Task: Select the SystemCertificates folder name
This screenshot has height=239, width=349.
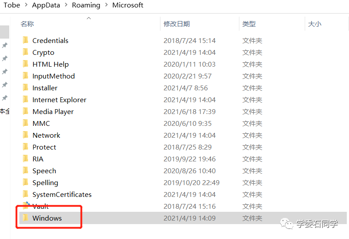Action: click(62, 195)
